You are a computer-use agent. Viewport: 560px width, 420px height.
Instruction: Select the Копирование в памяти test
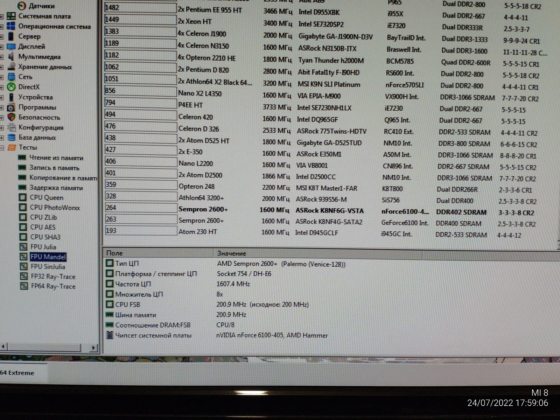pos(63,178)
